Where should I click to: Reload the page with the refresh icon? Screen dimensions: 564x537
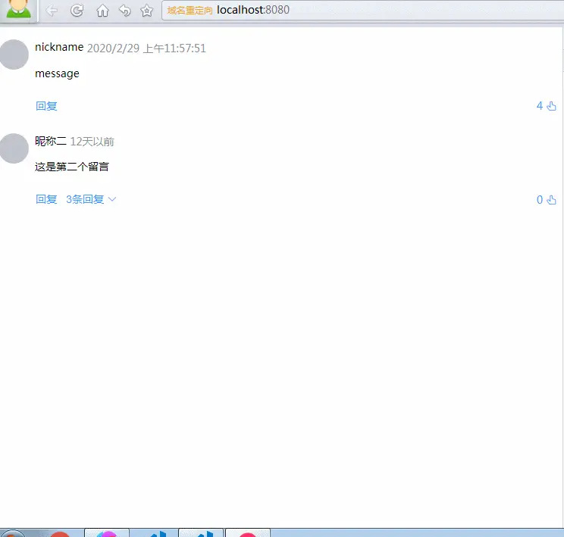[x=77, y=11]
